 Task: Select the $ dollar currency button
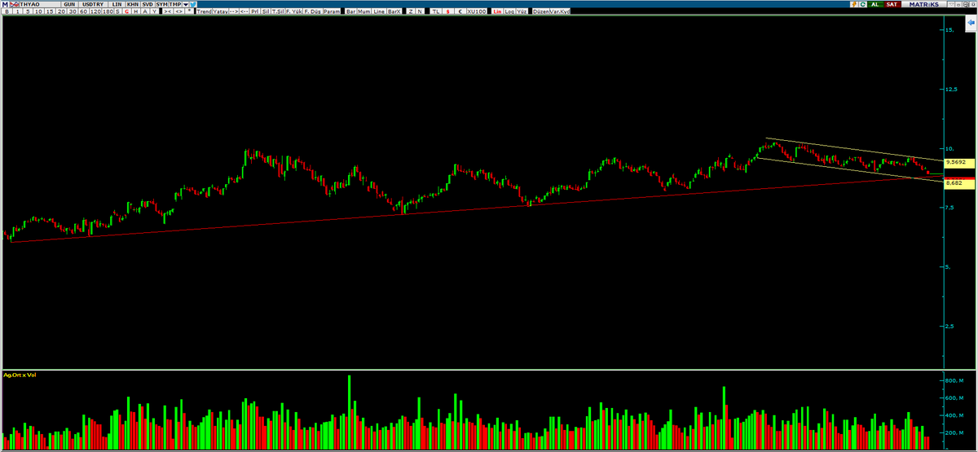coord(448,11)
